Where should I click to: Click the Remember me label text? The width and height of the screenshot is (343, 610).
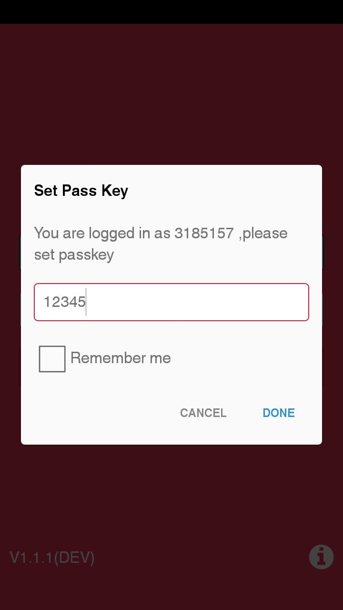click(x=121, y=358)
